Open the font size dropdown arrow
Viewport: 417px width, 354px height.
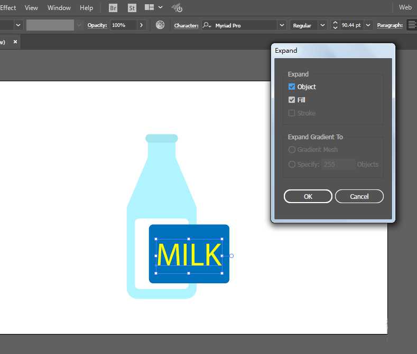[368, 25]
